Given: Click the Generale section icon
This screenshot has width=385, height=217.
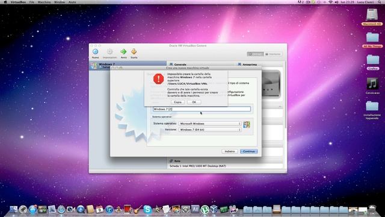Looking at the screenshot, I should pos(171,64).
